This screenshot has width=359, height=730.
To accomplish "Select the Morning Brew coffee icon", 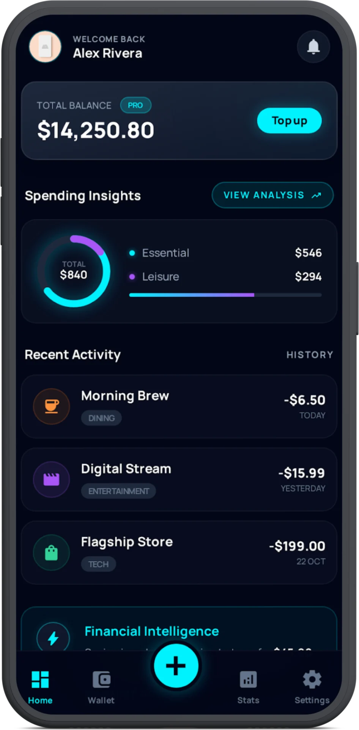I will tap(51, 406).
